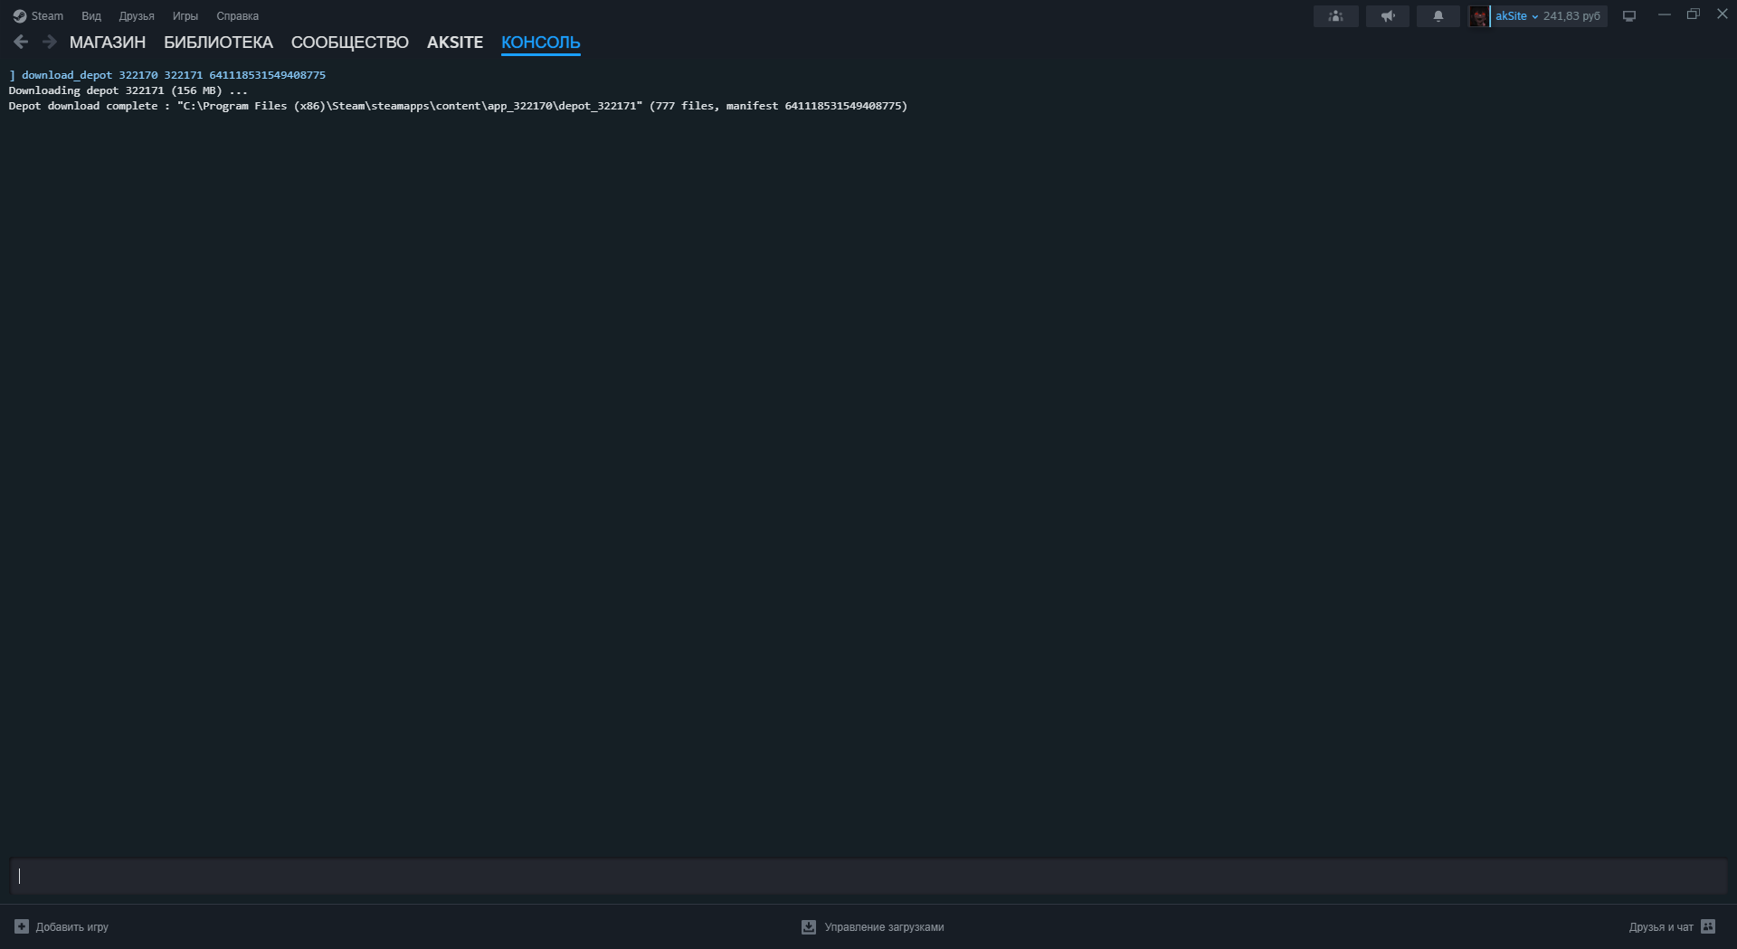Click the 'Depot download complete' output line
Image resolution: width=1737 pixels, height=949 pixels.
click(x=458, y=106)
